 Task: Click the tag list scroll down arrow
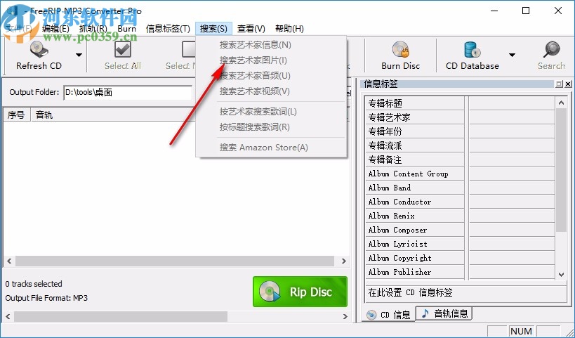(561, 274)
